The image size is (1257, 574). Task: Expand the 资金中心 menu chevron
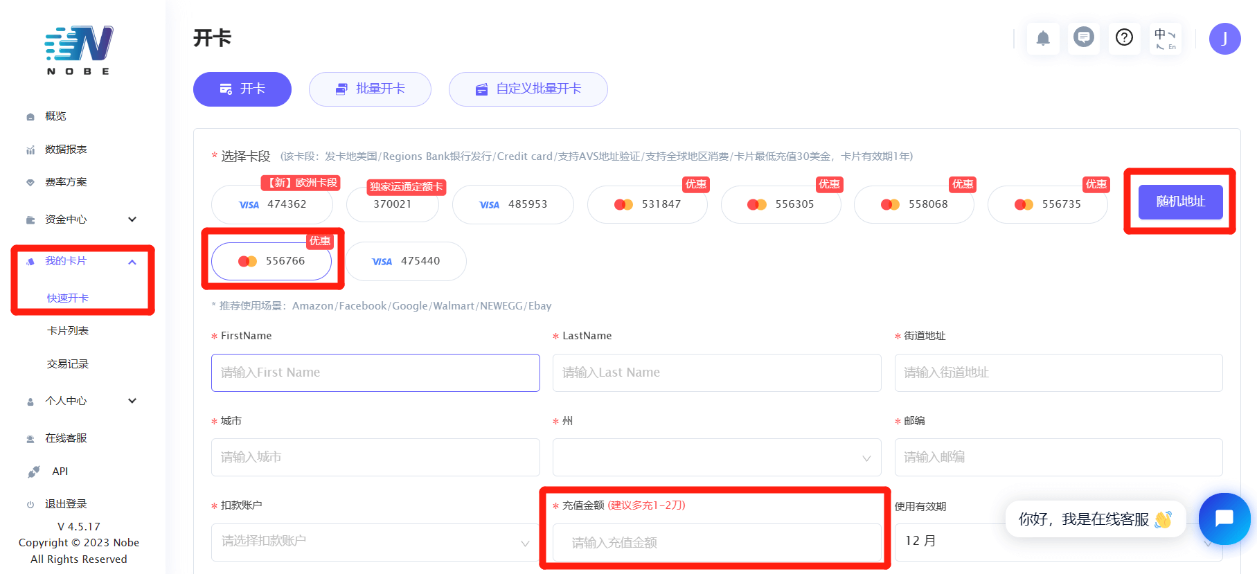[132, 219]
